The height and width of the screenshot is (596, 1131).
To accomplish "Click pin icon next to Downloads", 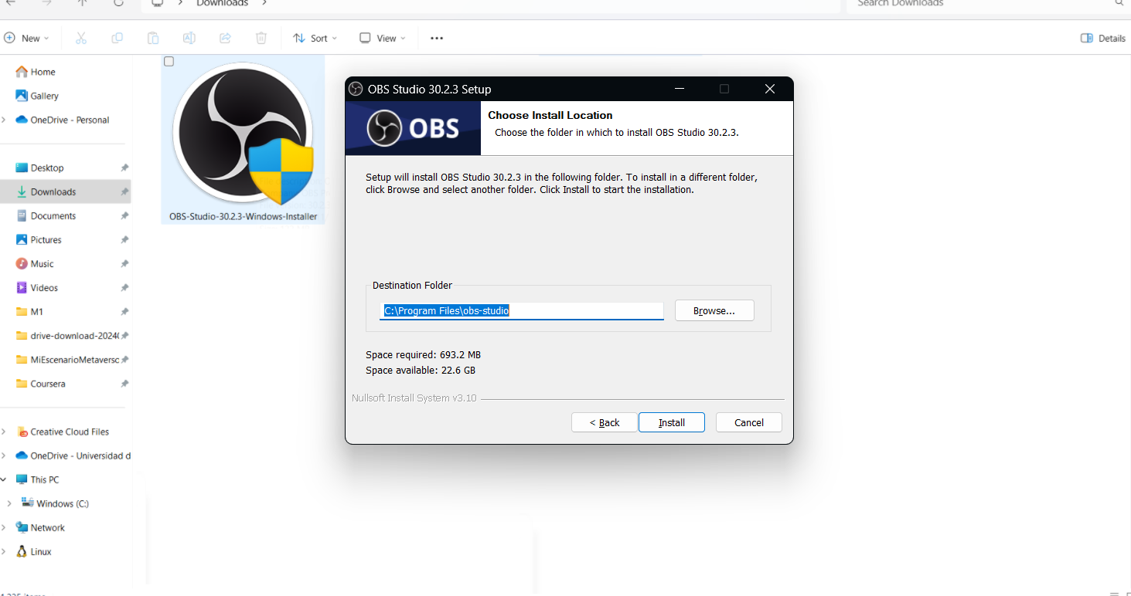I will tap(124, 191).
